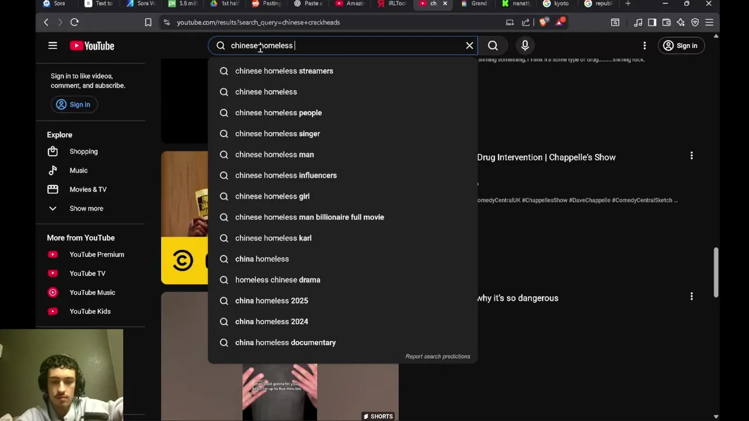Sign in from the top-right button
749x421 pixels.
point(682,46)
